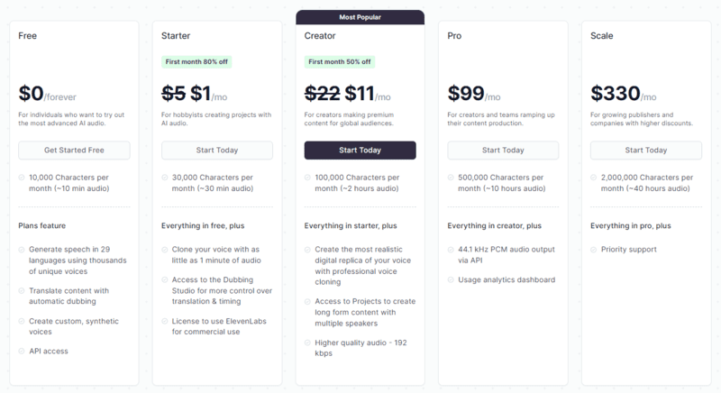Image resolution: width=721 pixels, height=393 pixels.
Task: Click check icon next to Access to Projects
Action: click(307, 302)
